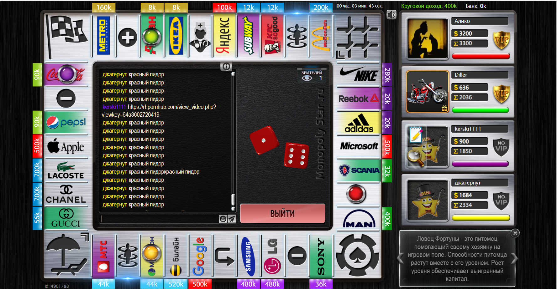Click the beach umbrella vacation corner
557x289 pixels.
pos(67,256)
